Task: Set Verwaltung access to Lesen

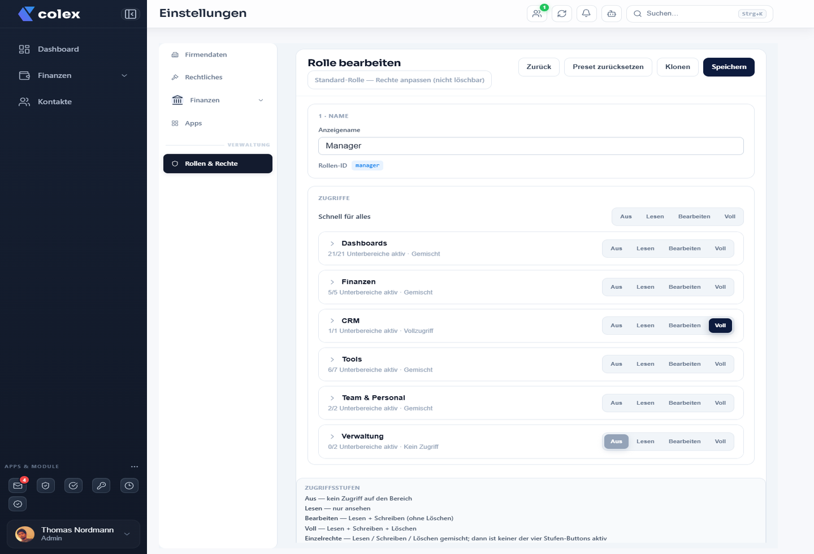Action: 645,442
